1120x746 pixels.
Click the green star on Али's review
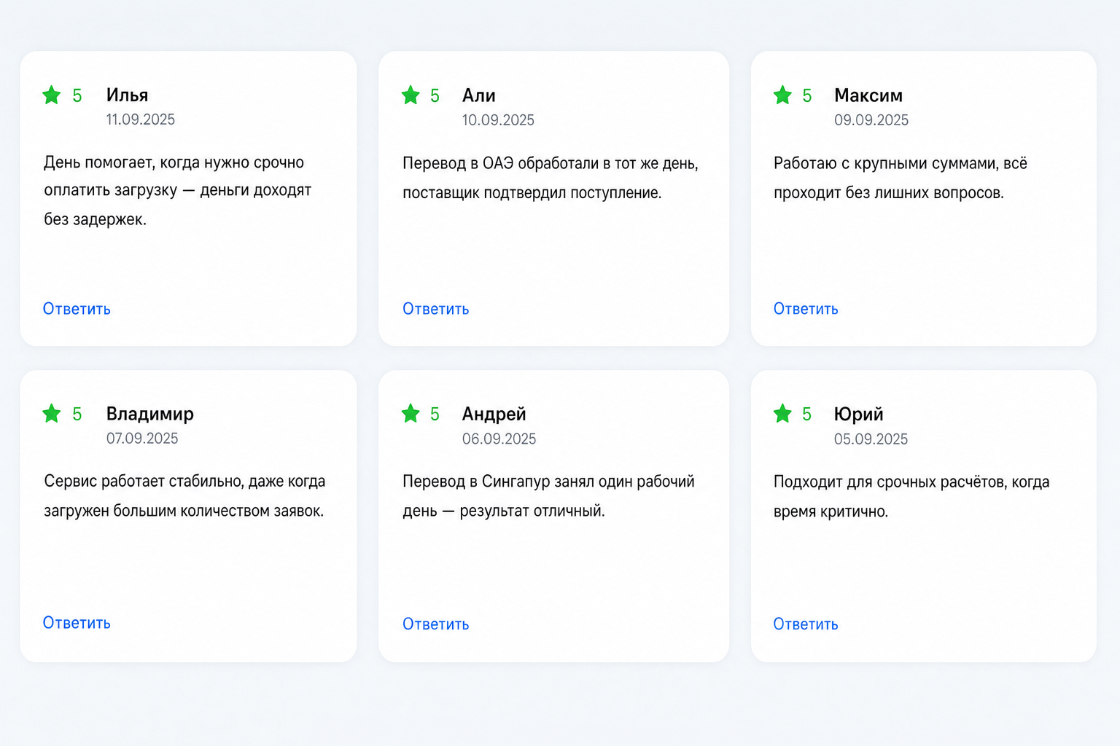(x=411, y=95)
